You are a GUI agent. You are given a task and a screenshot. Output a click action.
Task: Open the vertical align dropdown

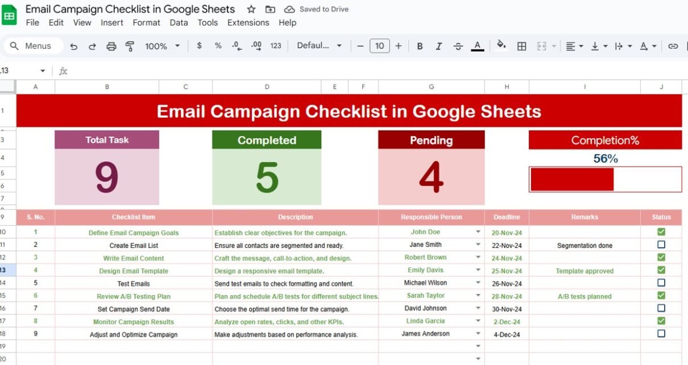point(599,46)
